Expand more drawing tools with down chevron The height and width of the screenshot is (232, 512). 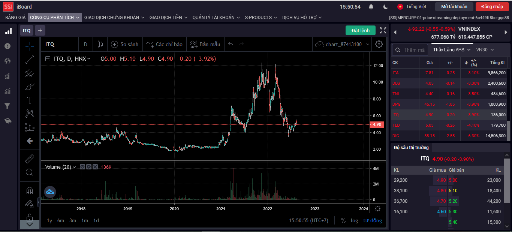30,225
